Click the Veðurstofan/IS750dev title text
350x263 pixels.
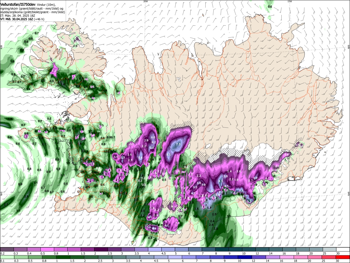click(17, 5)
